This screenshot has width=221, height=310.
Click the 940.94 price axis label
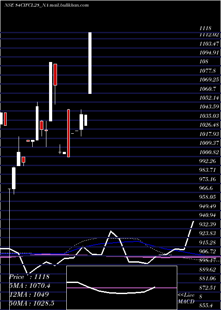(207, 215)
